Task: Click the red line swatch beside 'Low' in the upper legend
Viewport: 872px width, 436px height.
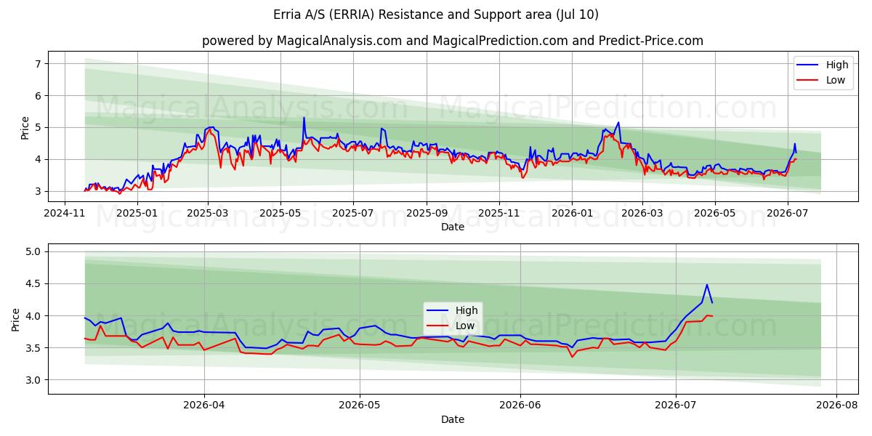Action: [x=809, y=81]
